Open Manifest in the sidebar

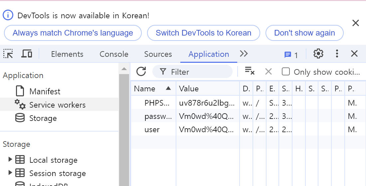pyautogui.click(x=45, y=91)
